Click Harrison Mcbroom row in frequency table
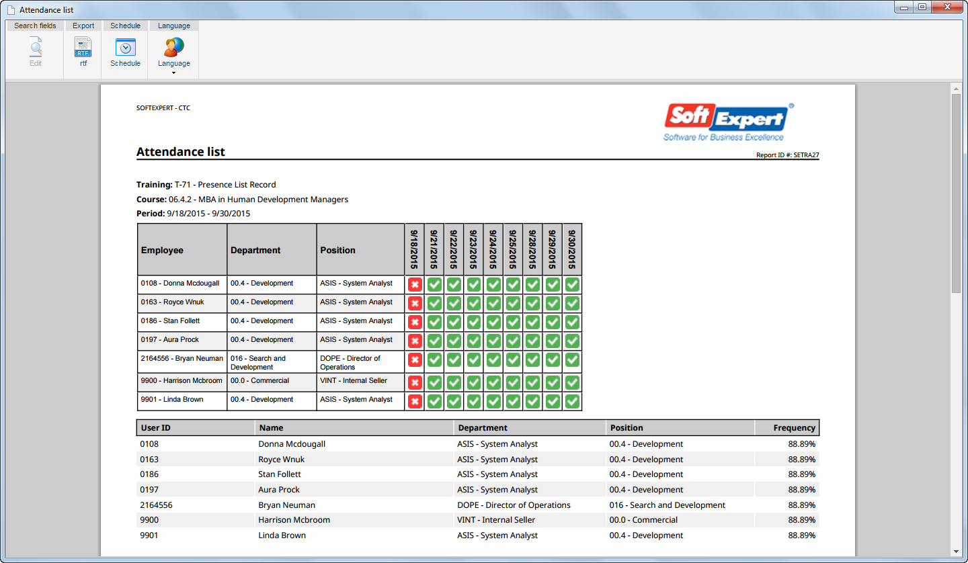The height and width of the screenshot is (563, 968). click(x=478, y=520)
